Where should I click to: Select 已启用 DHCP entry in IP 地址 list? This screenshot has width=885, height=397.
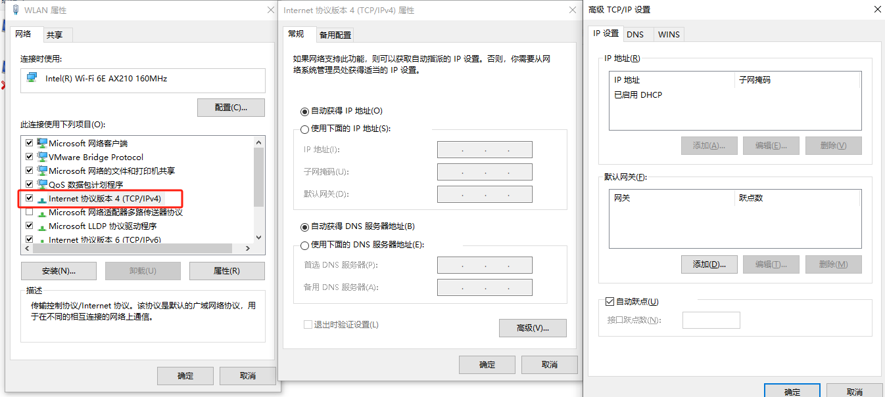[638, 95]
